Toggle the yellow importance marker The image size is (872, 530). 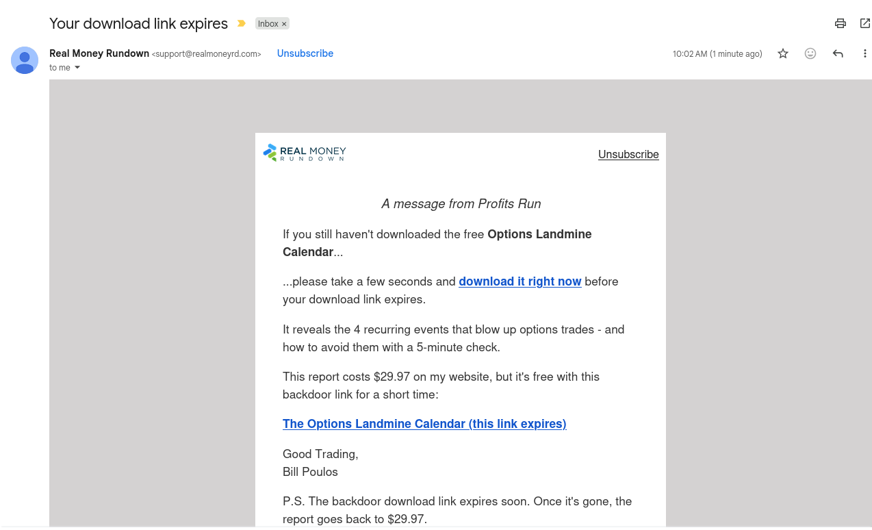(241, 23)
